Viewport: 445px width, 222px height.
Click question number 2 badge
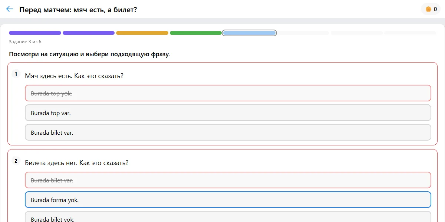pos(16,161)
